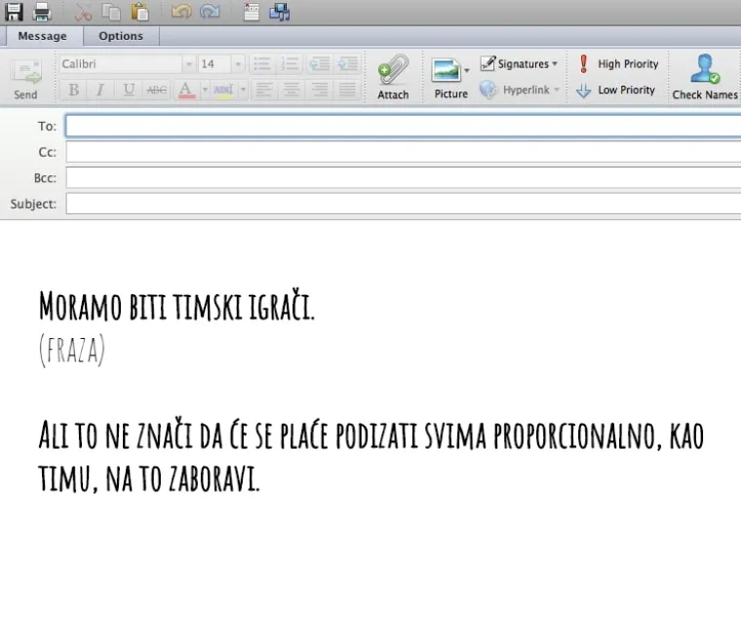Click the Save floppy disk icon
This screenshot has width=741, height=635.
14,12
